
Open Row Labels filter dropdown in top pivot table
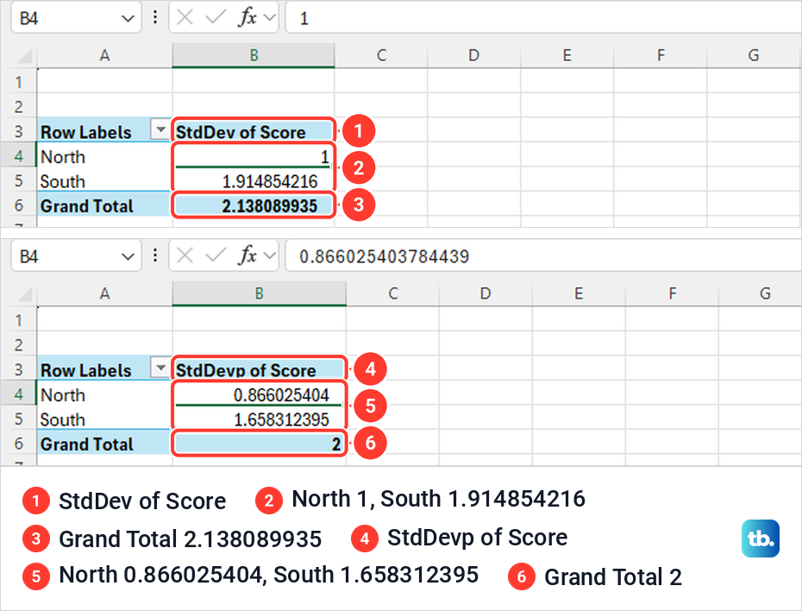pos(160,130)
